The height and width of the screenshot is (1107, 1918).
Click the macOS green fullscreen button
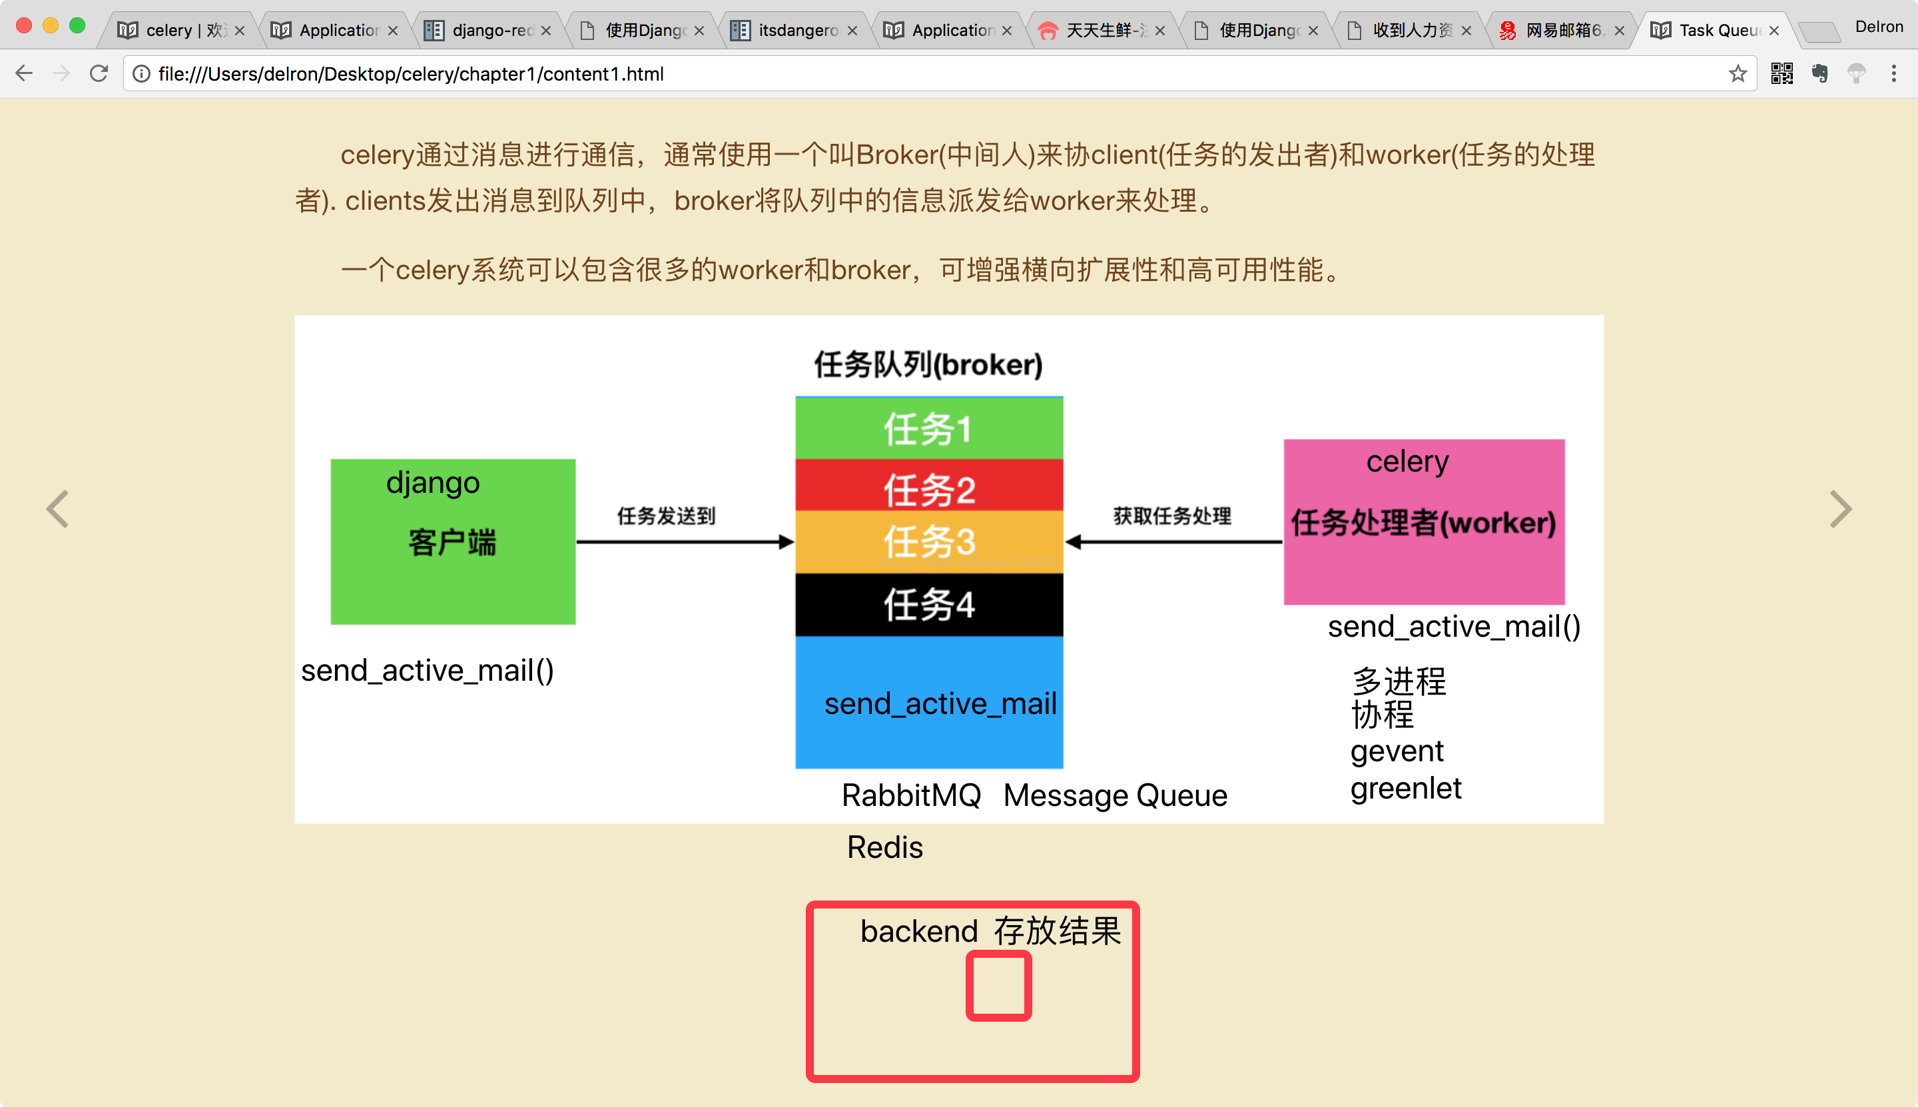pyautogui.click(x=77, y=26)
